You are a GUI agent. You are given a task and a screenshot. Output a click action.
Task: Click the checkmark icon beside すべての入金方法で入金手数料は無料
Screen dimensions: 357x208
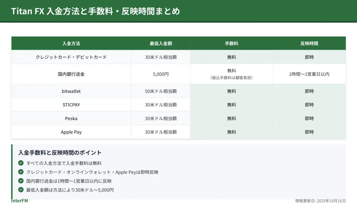(x=21, y=163)
